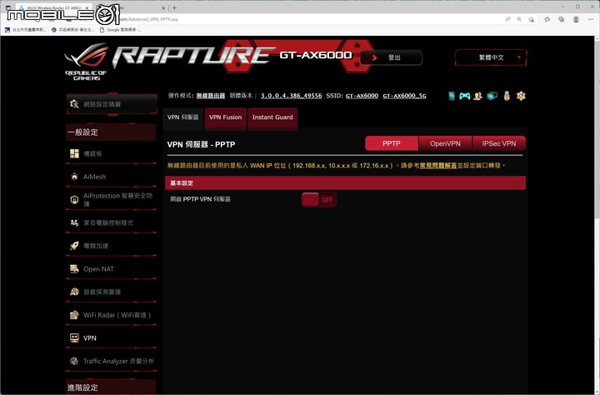Open the 台北市兒童圖書館 bookmark
600x395 pixels.
[x=26, y=29]
